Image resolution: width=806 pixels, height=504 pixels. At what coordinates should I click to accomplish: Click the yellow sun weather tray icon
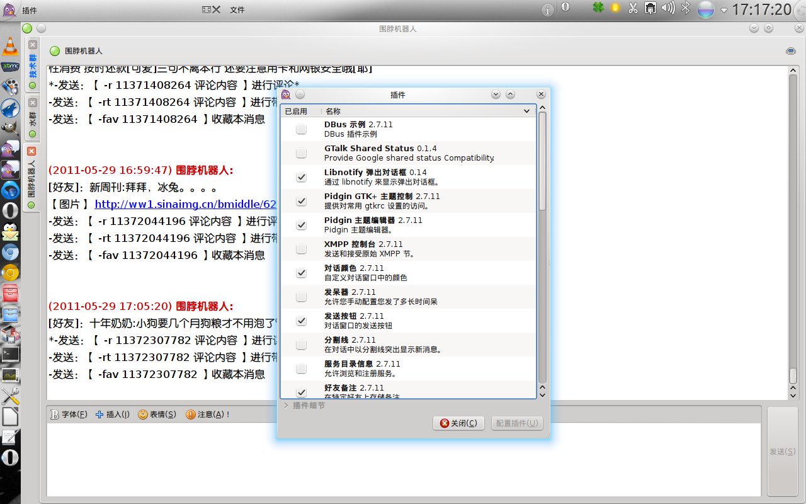pos(615,8)
